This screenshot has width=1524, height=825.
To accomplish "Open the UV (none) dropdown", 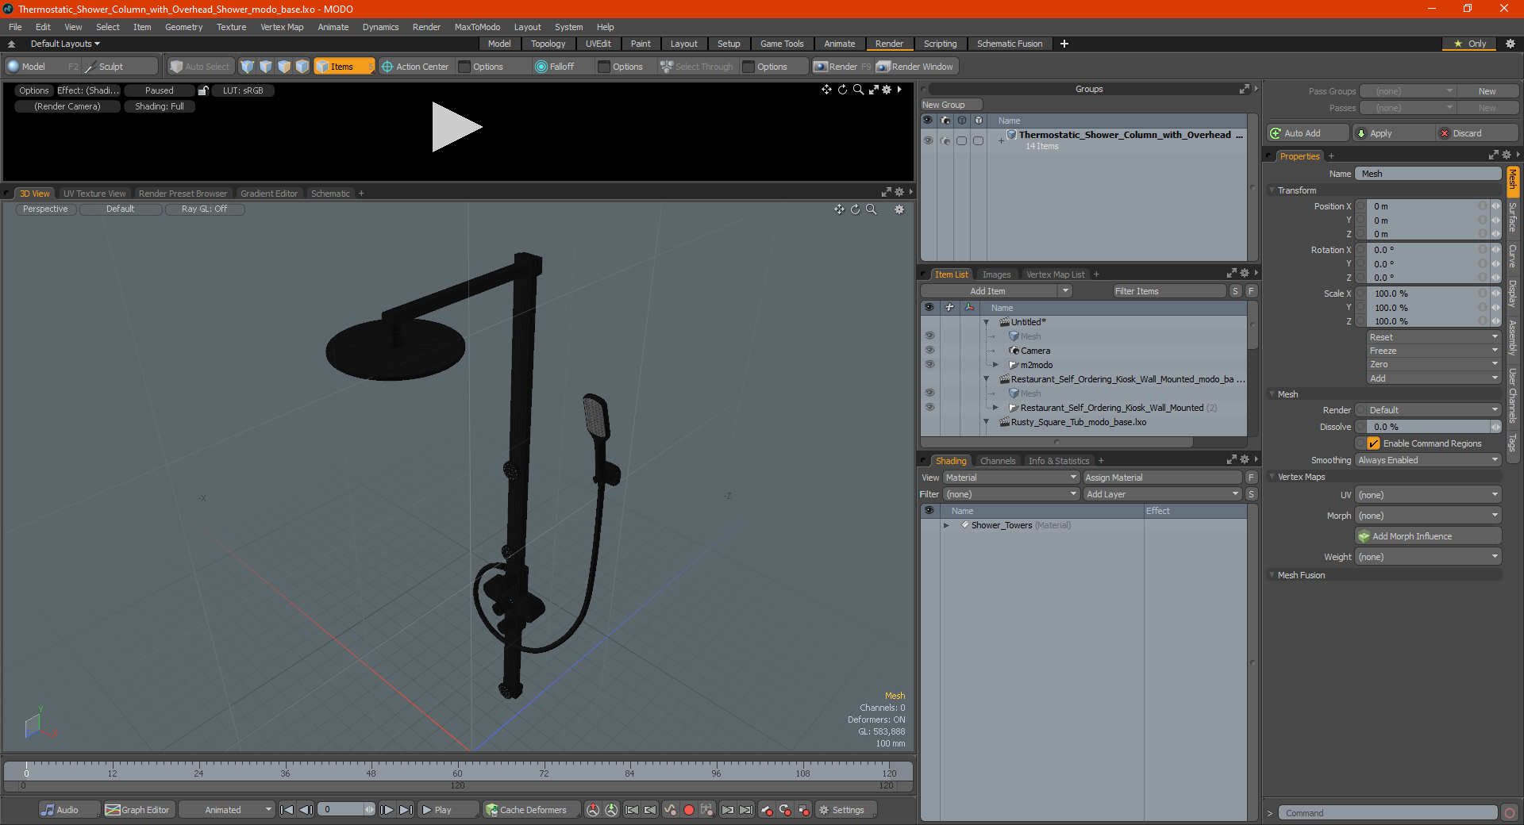I will click(x=1428, y=495).
